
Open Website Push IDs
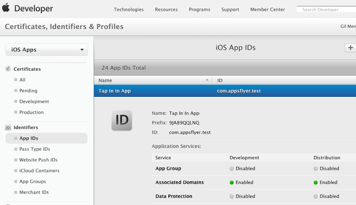coord(38,160)
